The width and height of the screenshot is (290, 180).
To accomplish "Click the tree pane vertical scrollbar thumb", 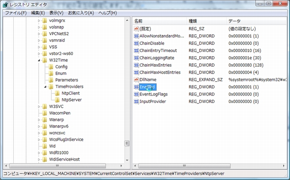I will coord(127,143).
